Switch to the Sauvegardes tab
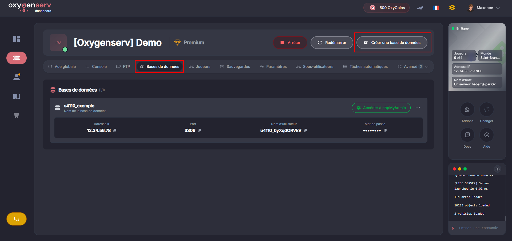Viewport: 512px width, 241px height. tap(235, 67)
